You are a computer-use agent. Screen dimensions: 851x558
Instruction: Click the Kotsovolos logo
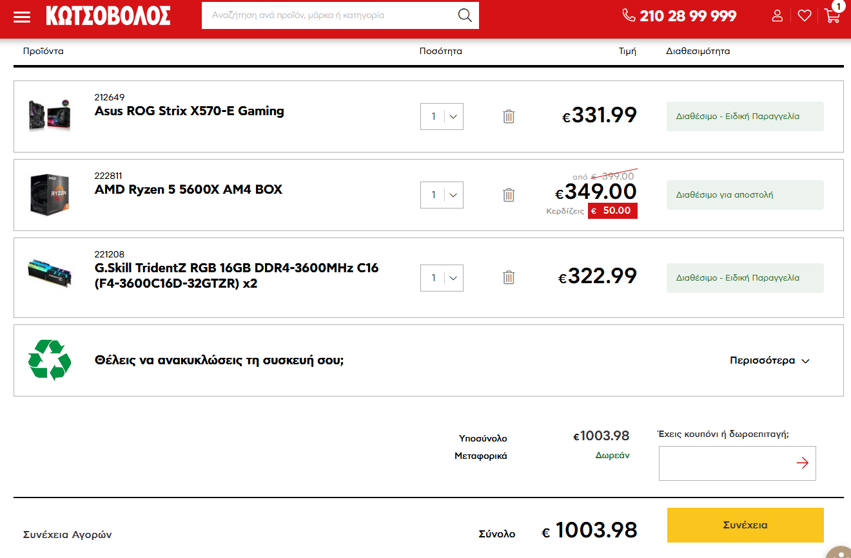coord(108,15)
